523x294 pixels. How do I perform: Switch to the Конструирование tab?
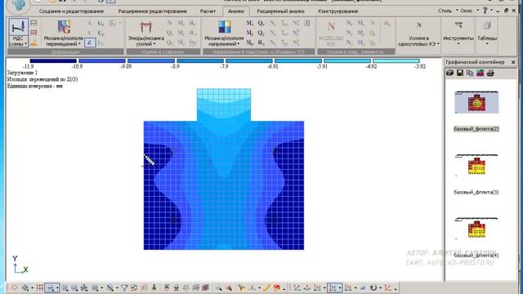click(337, 11)
